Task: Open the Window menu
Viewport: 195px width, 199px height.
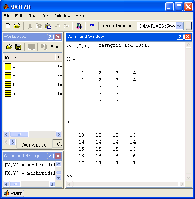Action: tap(63, 16)
